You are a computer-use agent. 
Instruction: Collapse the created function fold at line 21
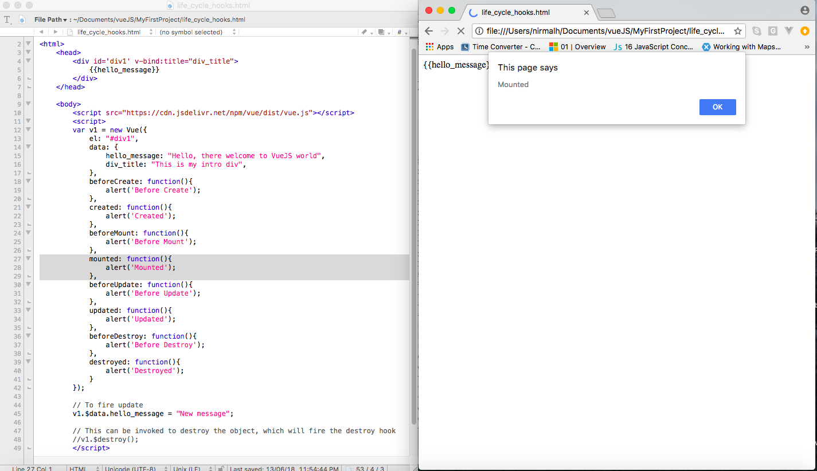pos(28,207)
